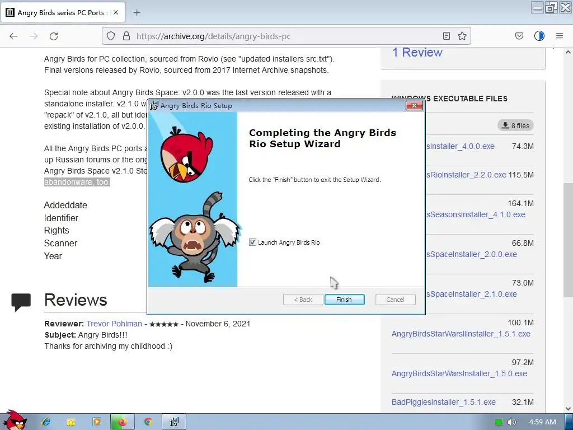This screenshot has width=573, height=430.
Task: Download AngryBirdsStarWarsInstaller_1.5.0.exe
Action: 459,373
